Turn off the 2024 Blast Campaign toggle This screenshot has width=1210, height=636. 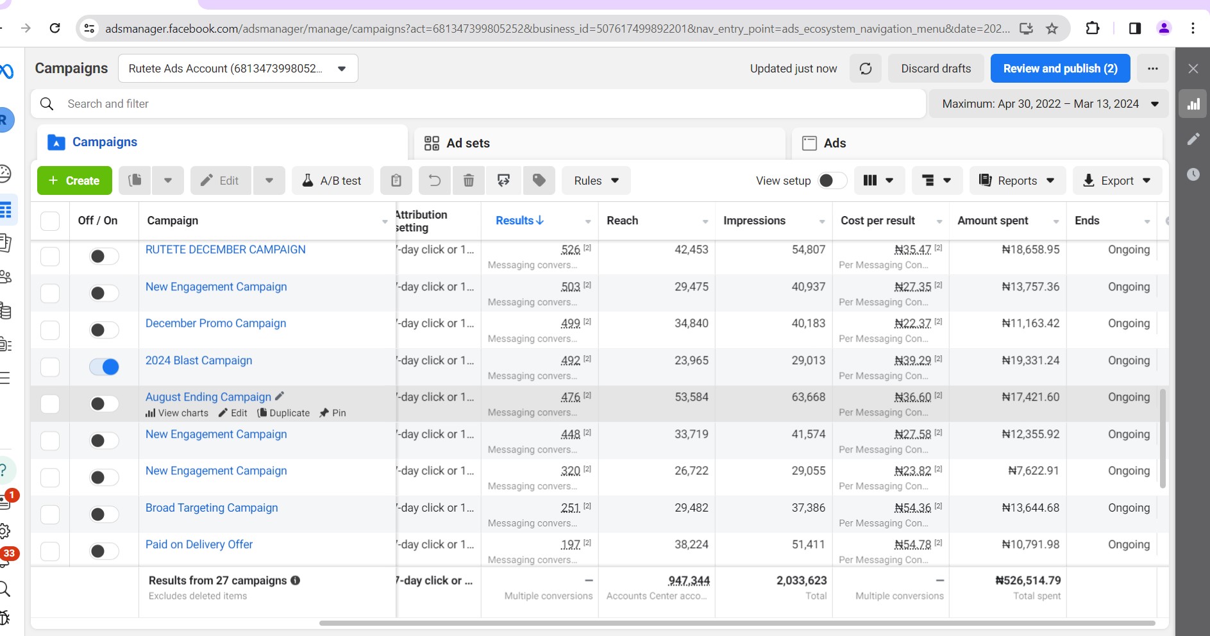(104, 367)
